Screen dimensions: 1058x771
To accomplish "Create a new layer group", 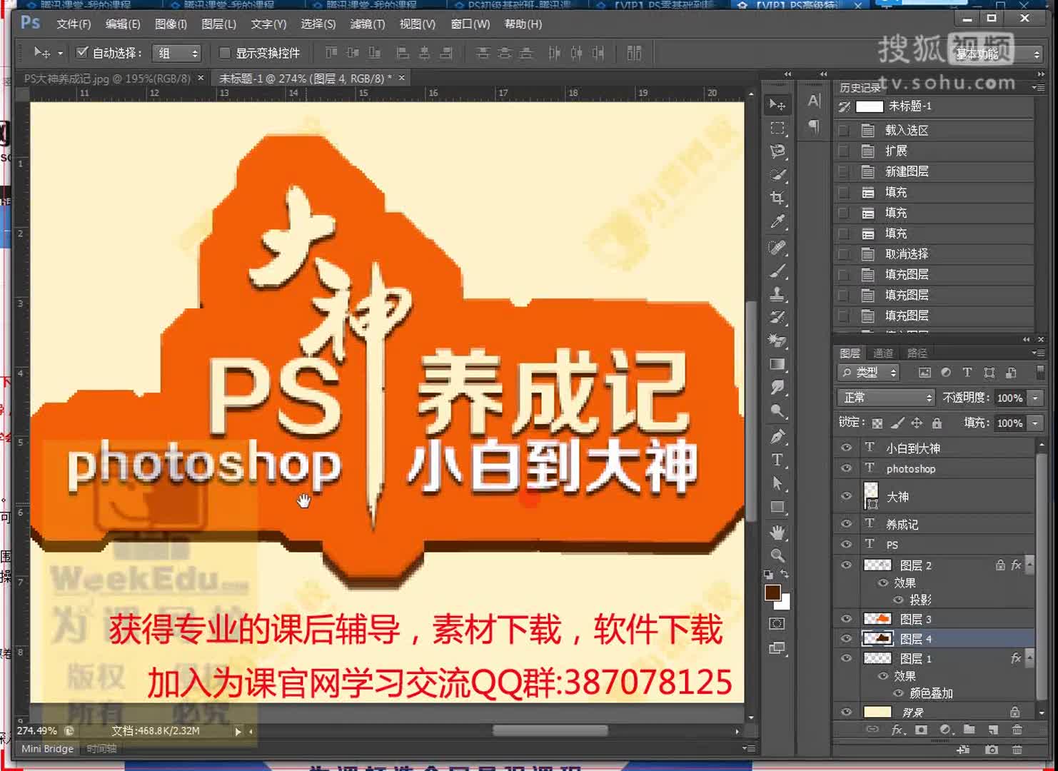I will tap(969, 730).
